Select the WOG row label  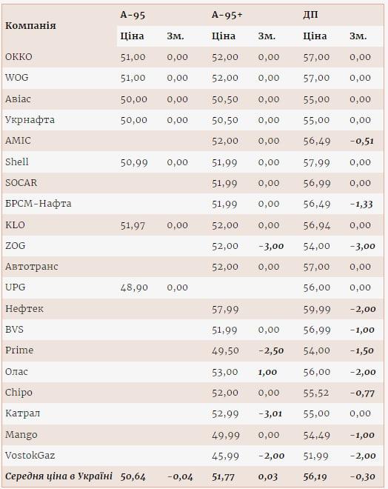tap(17, 77)
